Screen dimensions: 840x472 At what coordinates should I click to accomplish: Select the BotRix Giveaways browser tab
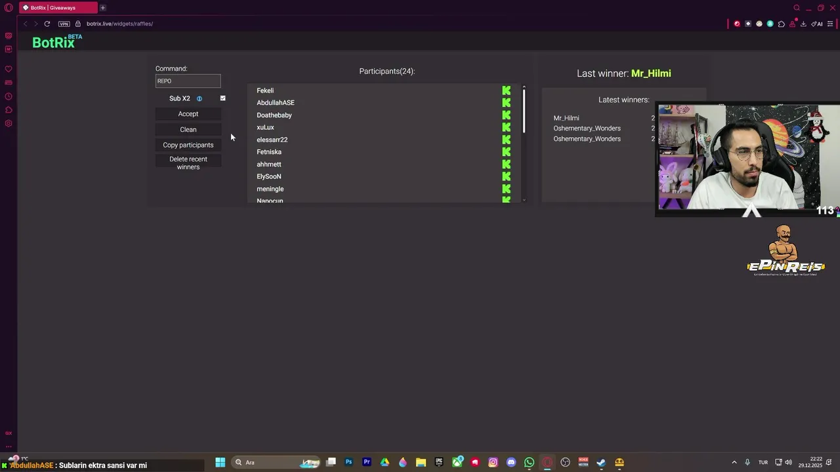click(x=58, y=8)
